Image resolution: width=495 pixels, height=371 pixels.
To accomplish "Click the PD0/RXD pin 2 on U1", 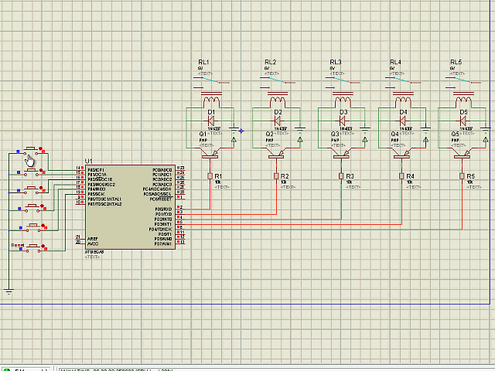I will click(179, 209).
